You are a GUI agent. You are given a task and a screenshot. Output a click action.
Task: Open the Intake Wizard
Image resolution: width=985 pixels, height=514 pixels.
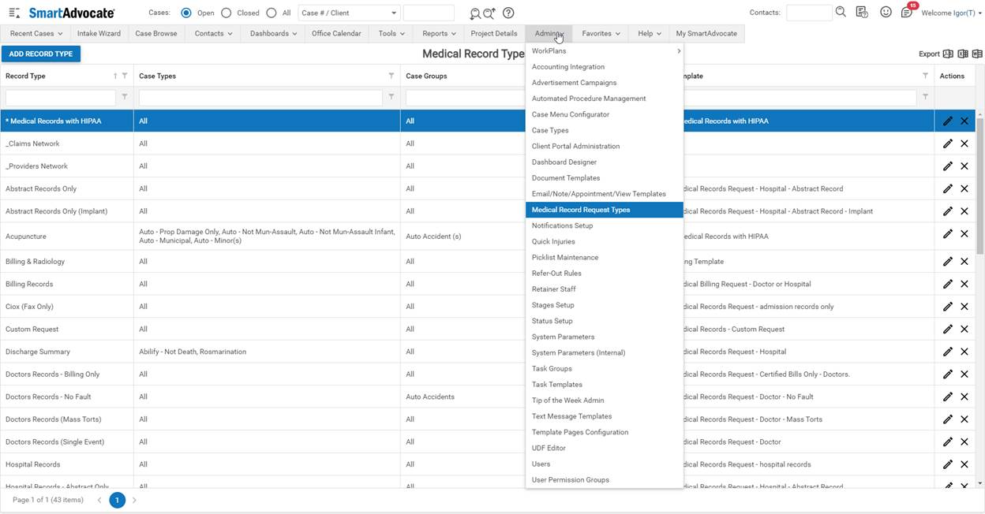point(99,33)
